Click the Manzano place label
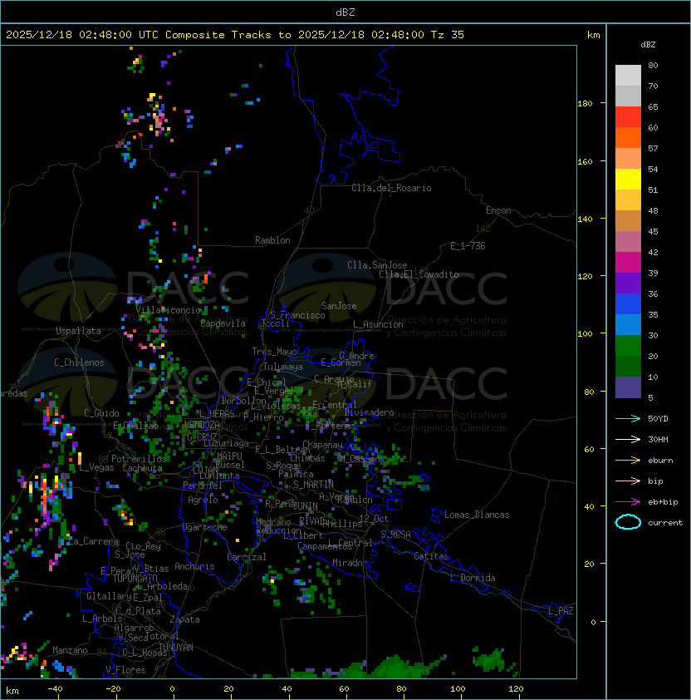691x700 pixels. pos(70,650)
